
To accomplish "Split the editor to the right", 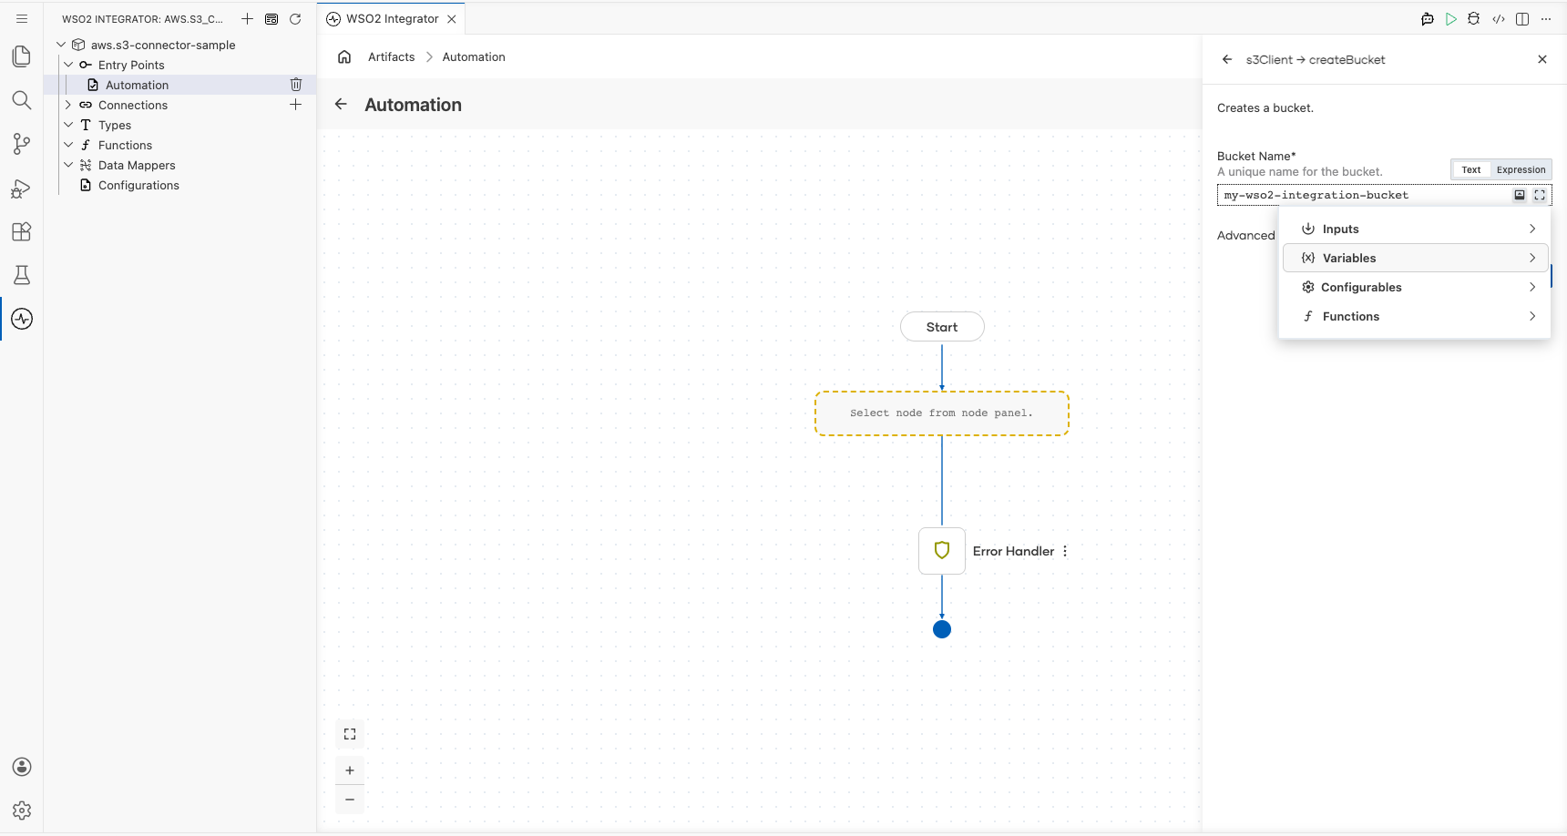I will coord(1522,18).
